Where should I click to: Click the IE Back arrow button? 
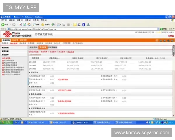pos(3,25)
